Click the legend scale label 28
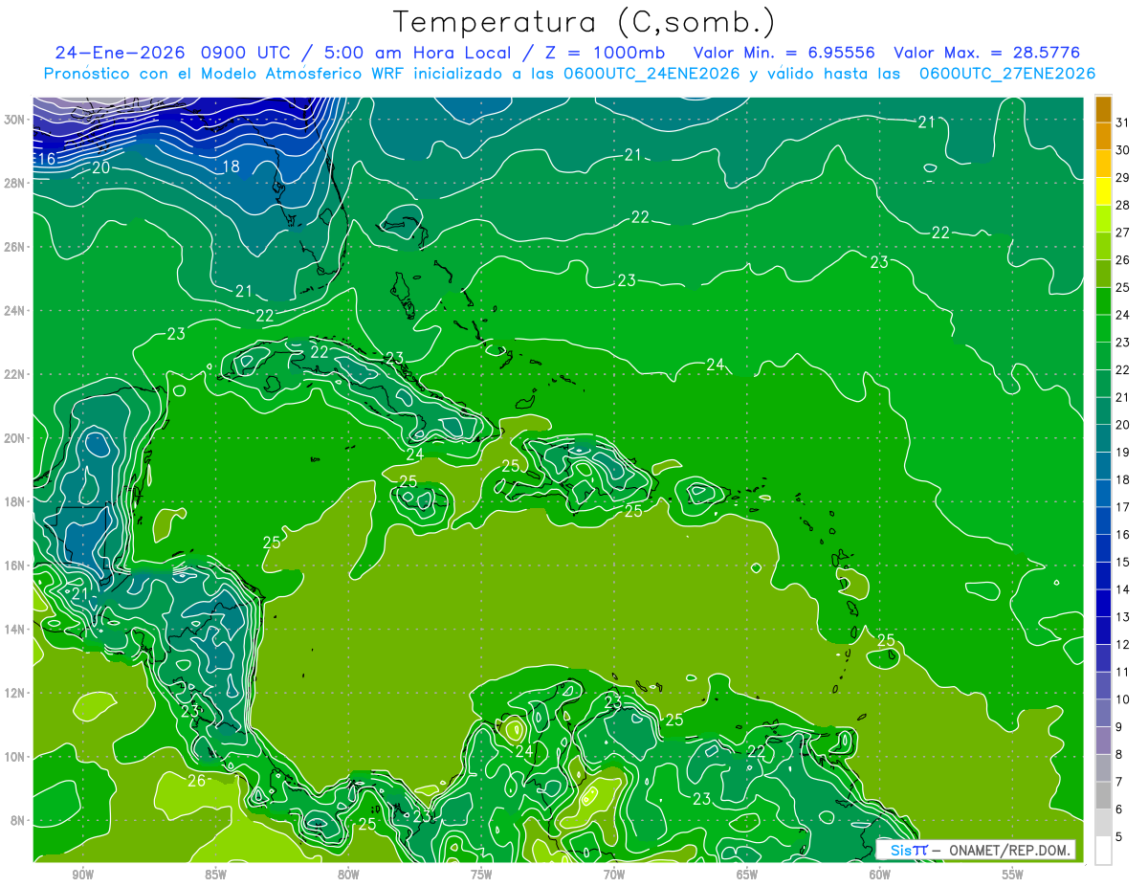This screenshot has height=887, width=1148. tap(1122, 206)
